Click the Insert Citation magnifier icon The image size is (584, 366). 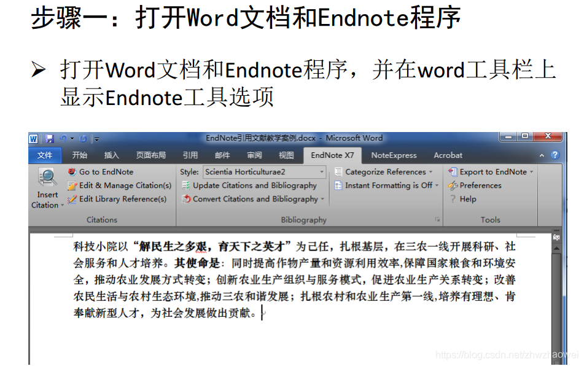(x=47, y=177)
